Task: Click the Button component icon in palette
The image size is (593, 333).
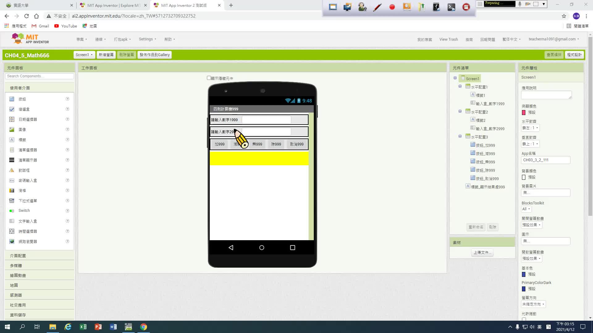Action: 12,99
